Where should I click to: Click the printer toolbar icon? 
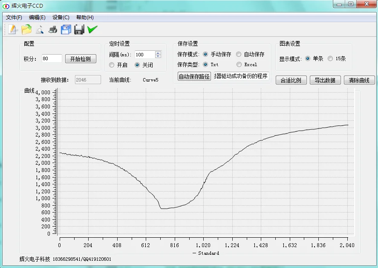[53, 29]
